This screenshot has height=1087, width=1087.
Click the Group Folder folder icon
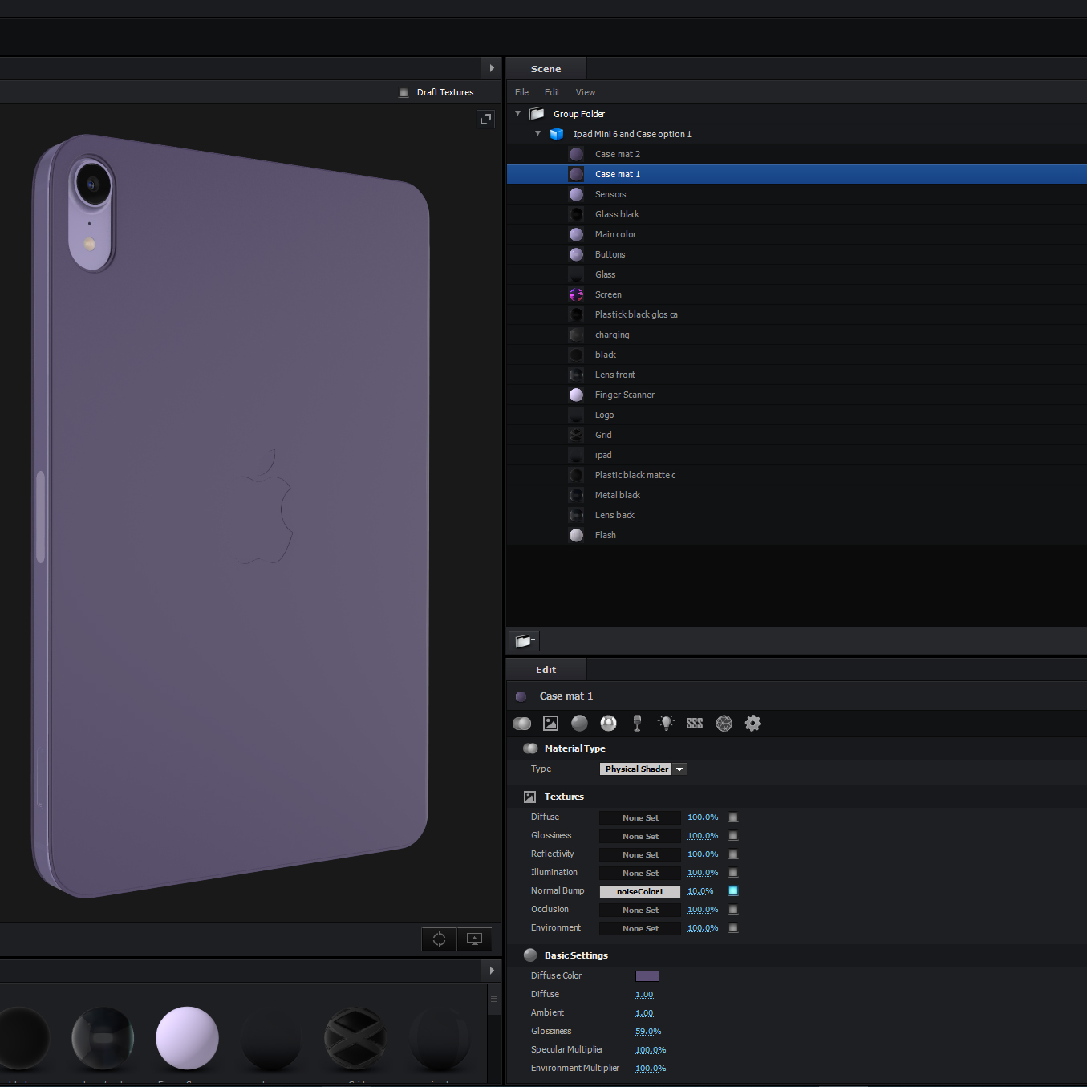coord(537,114)
